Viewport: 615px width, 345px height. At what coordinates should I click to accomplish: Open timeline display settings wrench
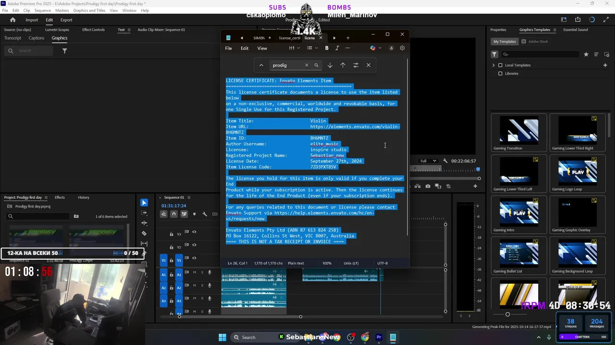pos(205,214)
